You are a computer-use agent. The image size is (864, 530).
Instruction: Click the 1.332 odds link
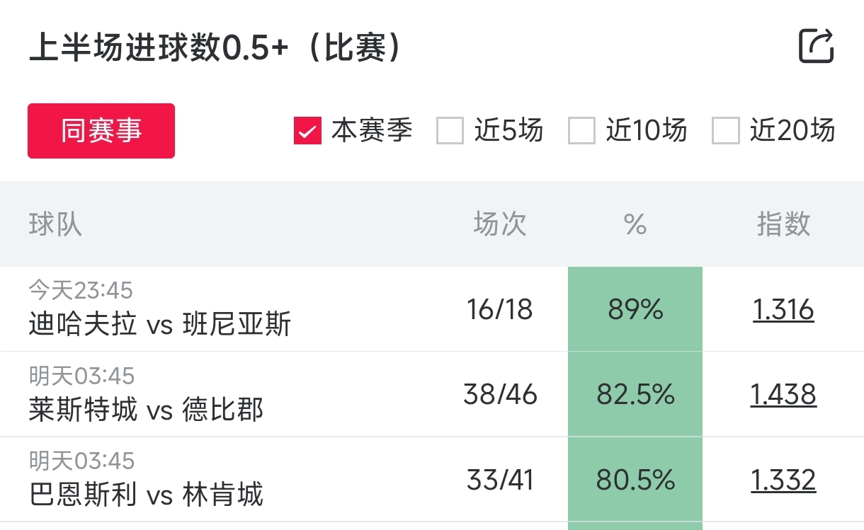[x=783, y=480]
